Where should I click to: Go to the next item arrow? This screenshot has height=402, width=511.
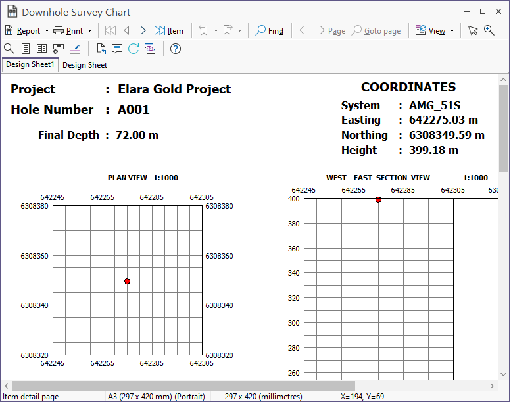[x=143, y=30]
